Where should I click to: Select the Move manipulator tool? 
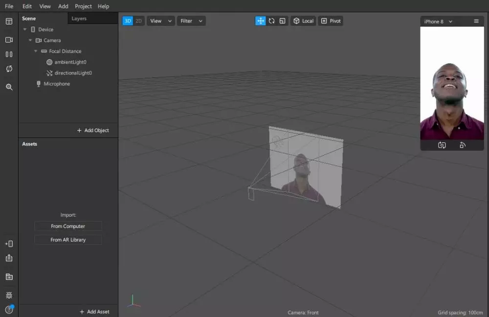pos(261,21)
